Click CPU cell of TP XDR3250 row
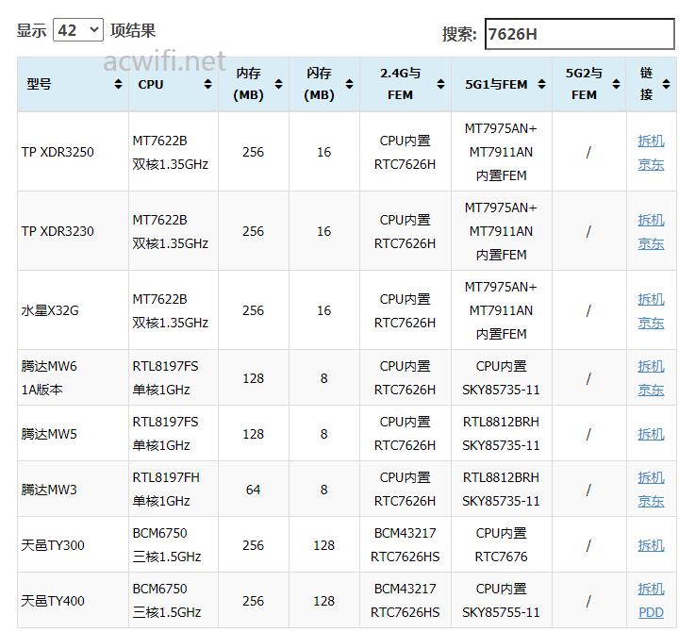Image resolution: width=695 pixels, height=632 pixels. tap(174, 152)
